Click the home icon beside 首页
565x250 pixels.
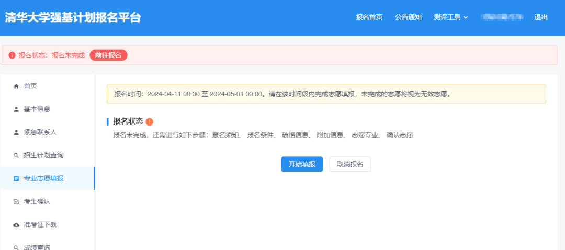(x=16, y=86)
